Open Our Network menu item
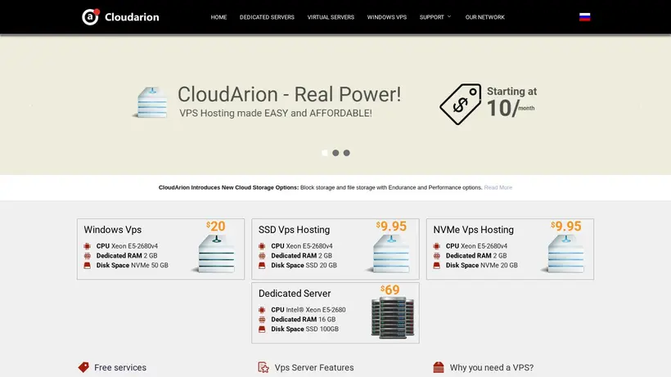This screenshot has width=671, height=377. (485, 17)
